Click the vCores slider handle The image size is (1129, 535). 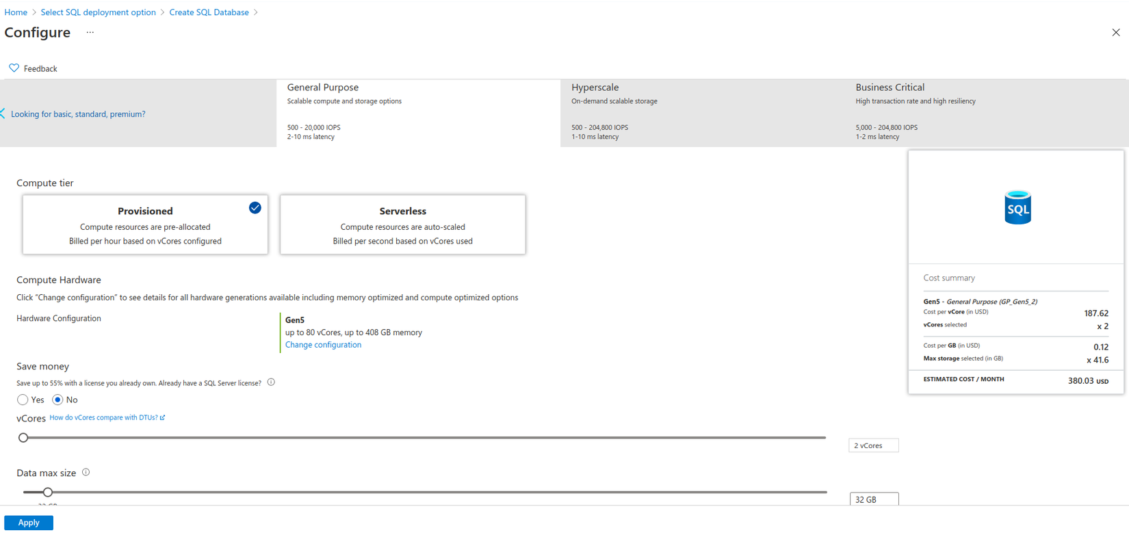click(23, 437)
